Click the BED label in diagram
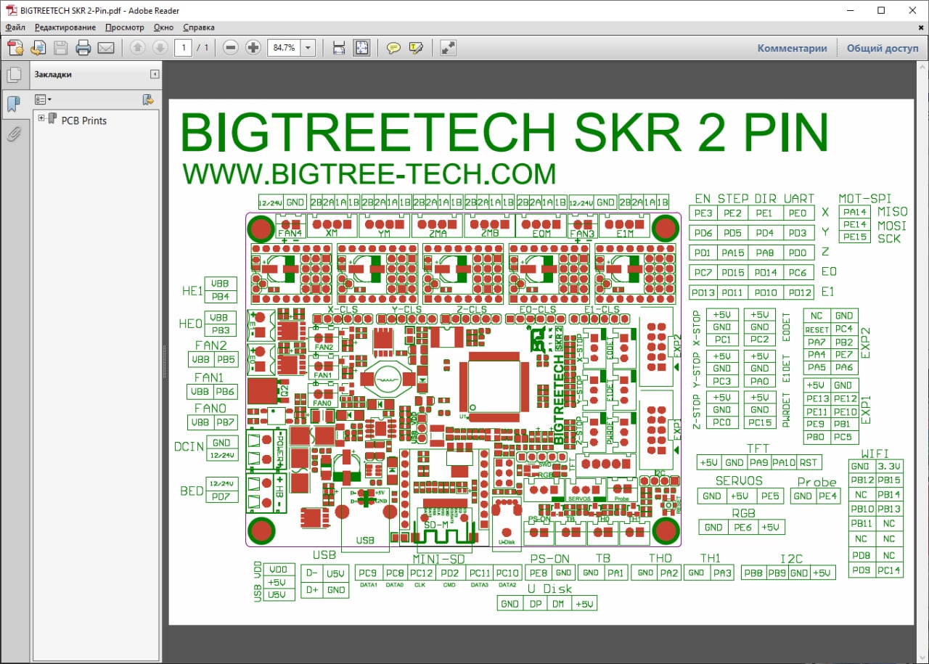Viewport: 929px width, 664px height. [x=192, y=491]
